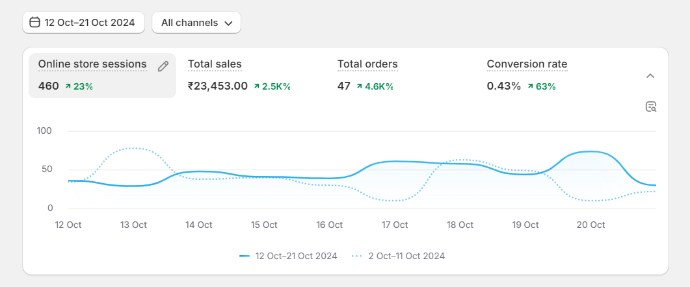Switch to the Total sales metric
The width and height of the screenshot is (690, 287).
click(215, 64)
